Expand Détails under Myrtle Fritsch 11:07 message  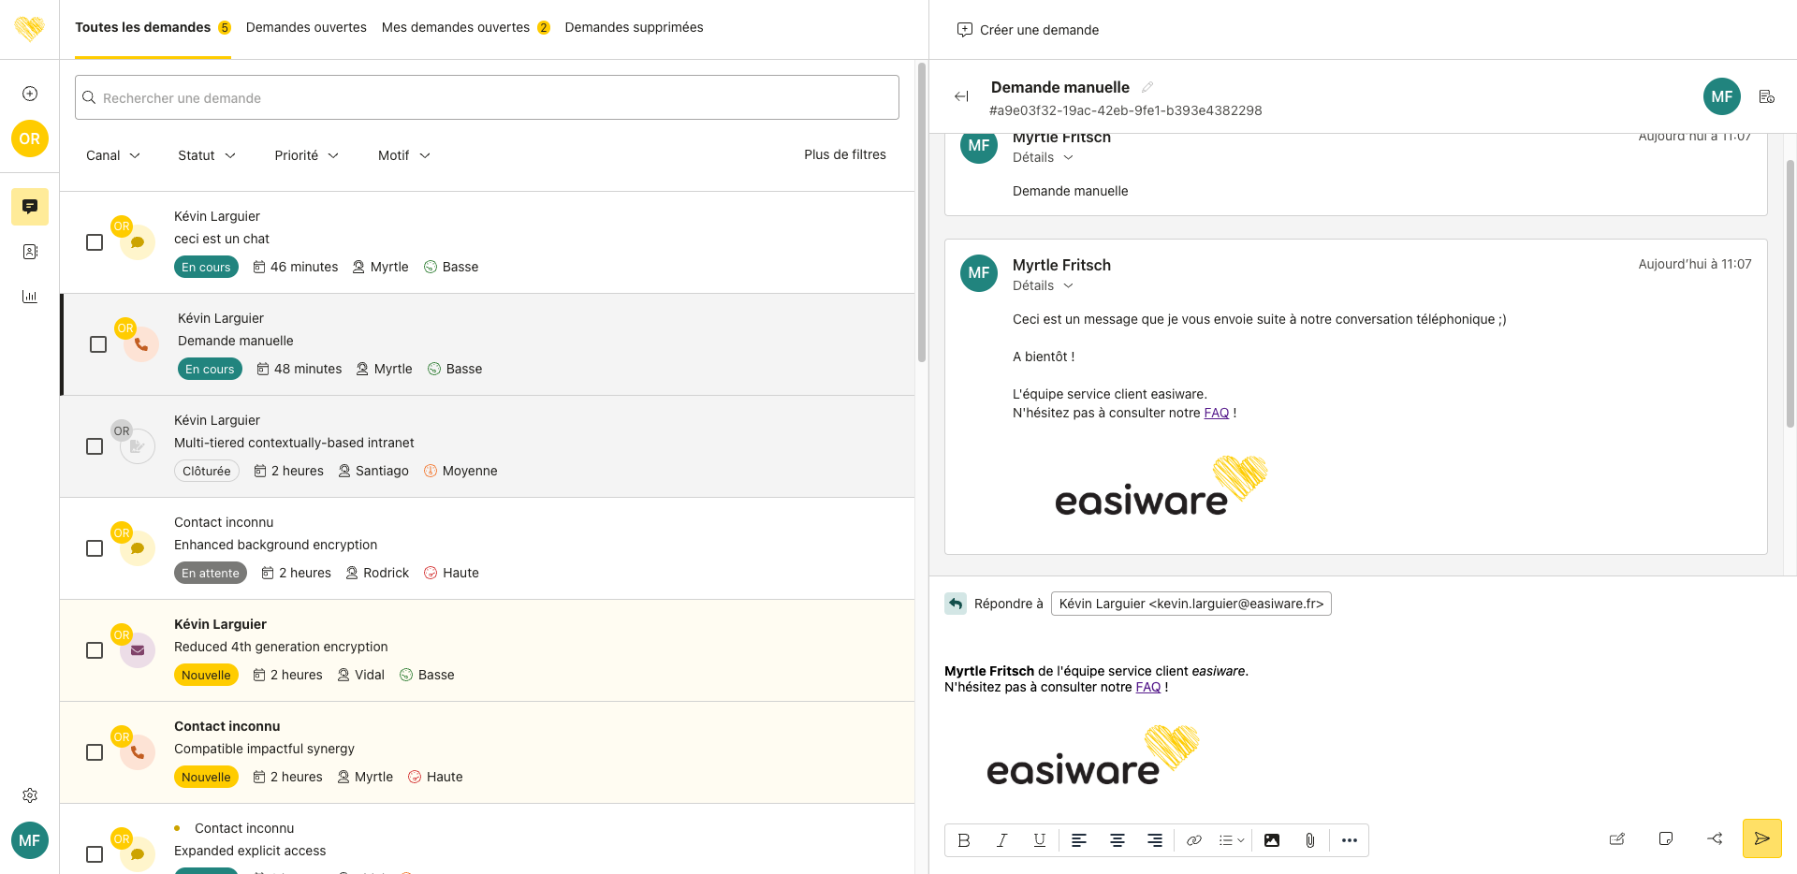click(1042, 285)
